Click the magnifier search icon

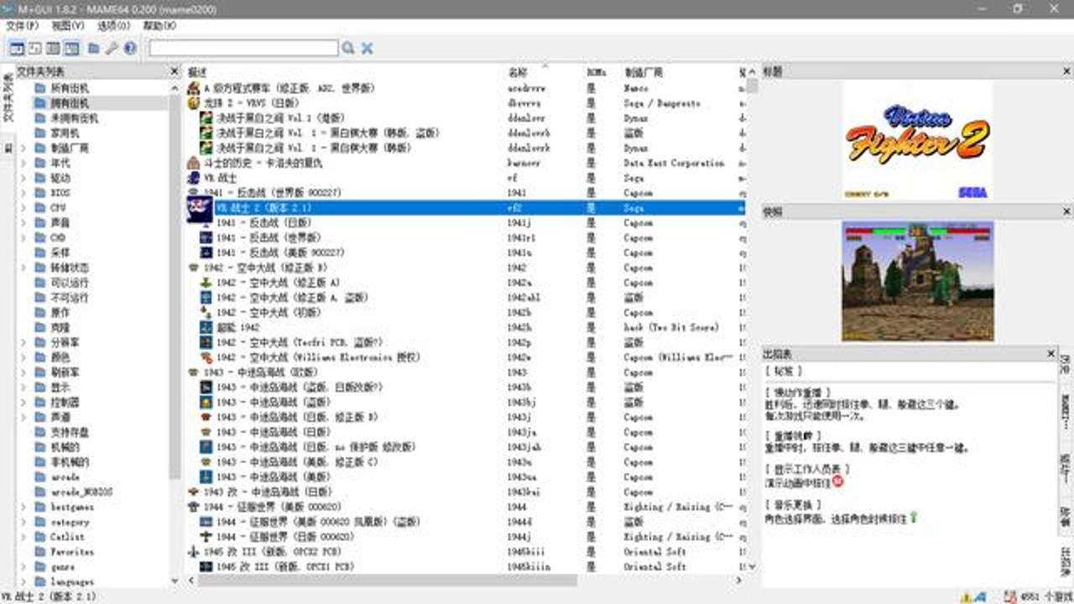point(348,48)
